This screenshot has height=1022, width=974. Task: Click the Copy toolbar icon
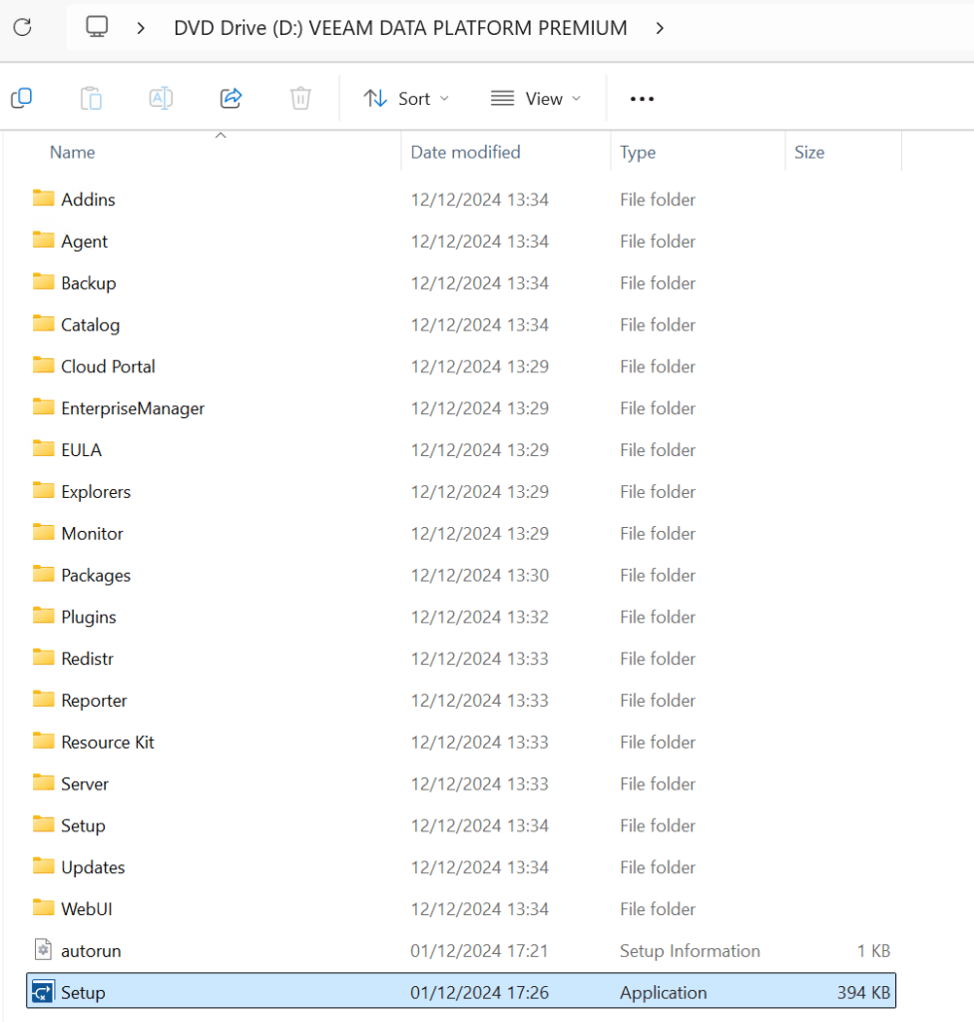(x=22, y=99)
